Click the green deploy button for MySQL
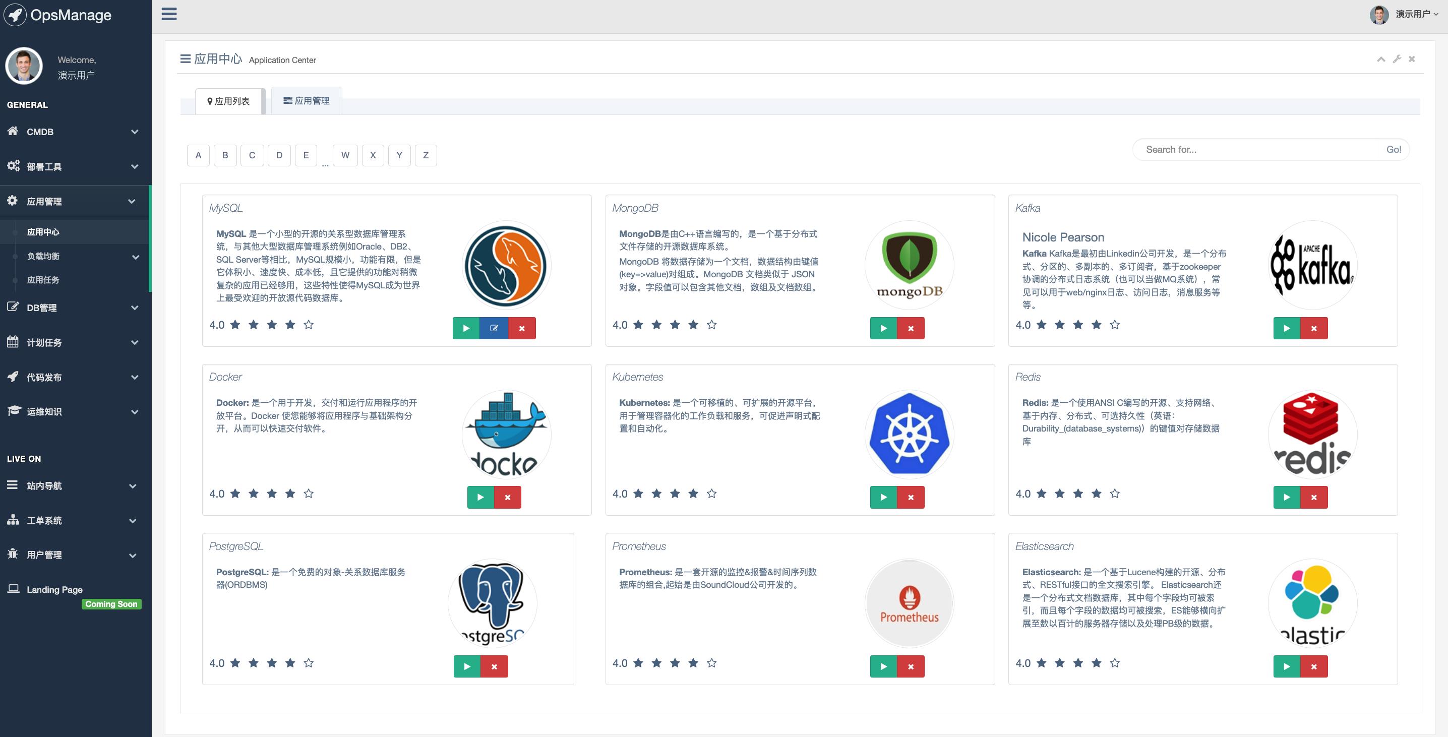 [x=466, y=328]
